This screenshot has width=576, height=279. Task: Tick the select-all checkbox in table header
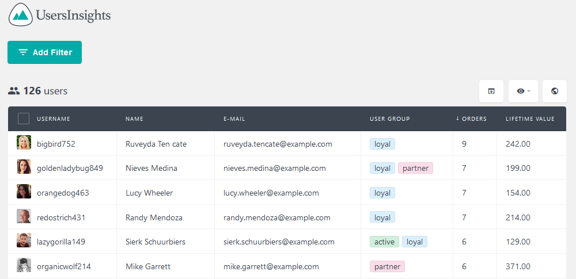pyautogui.click(x=24, y=119)
